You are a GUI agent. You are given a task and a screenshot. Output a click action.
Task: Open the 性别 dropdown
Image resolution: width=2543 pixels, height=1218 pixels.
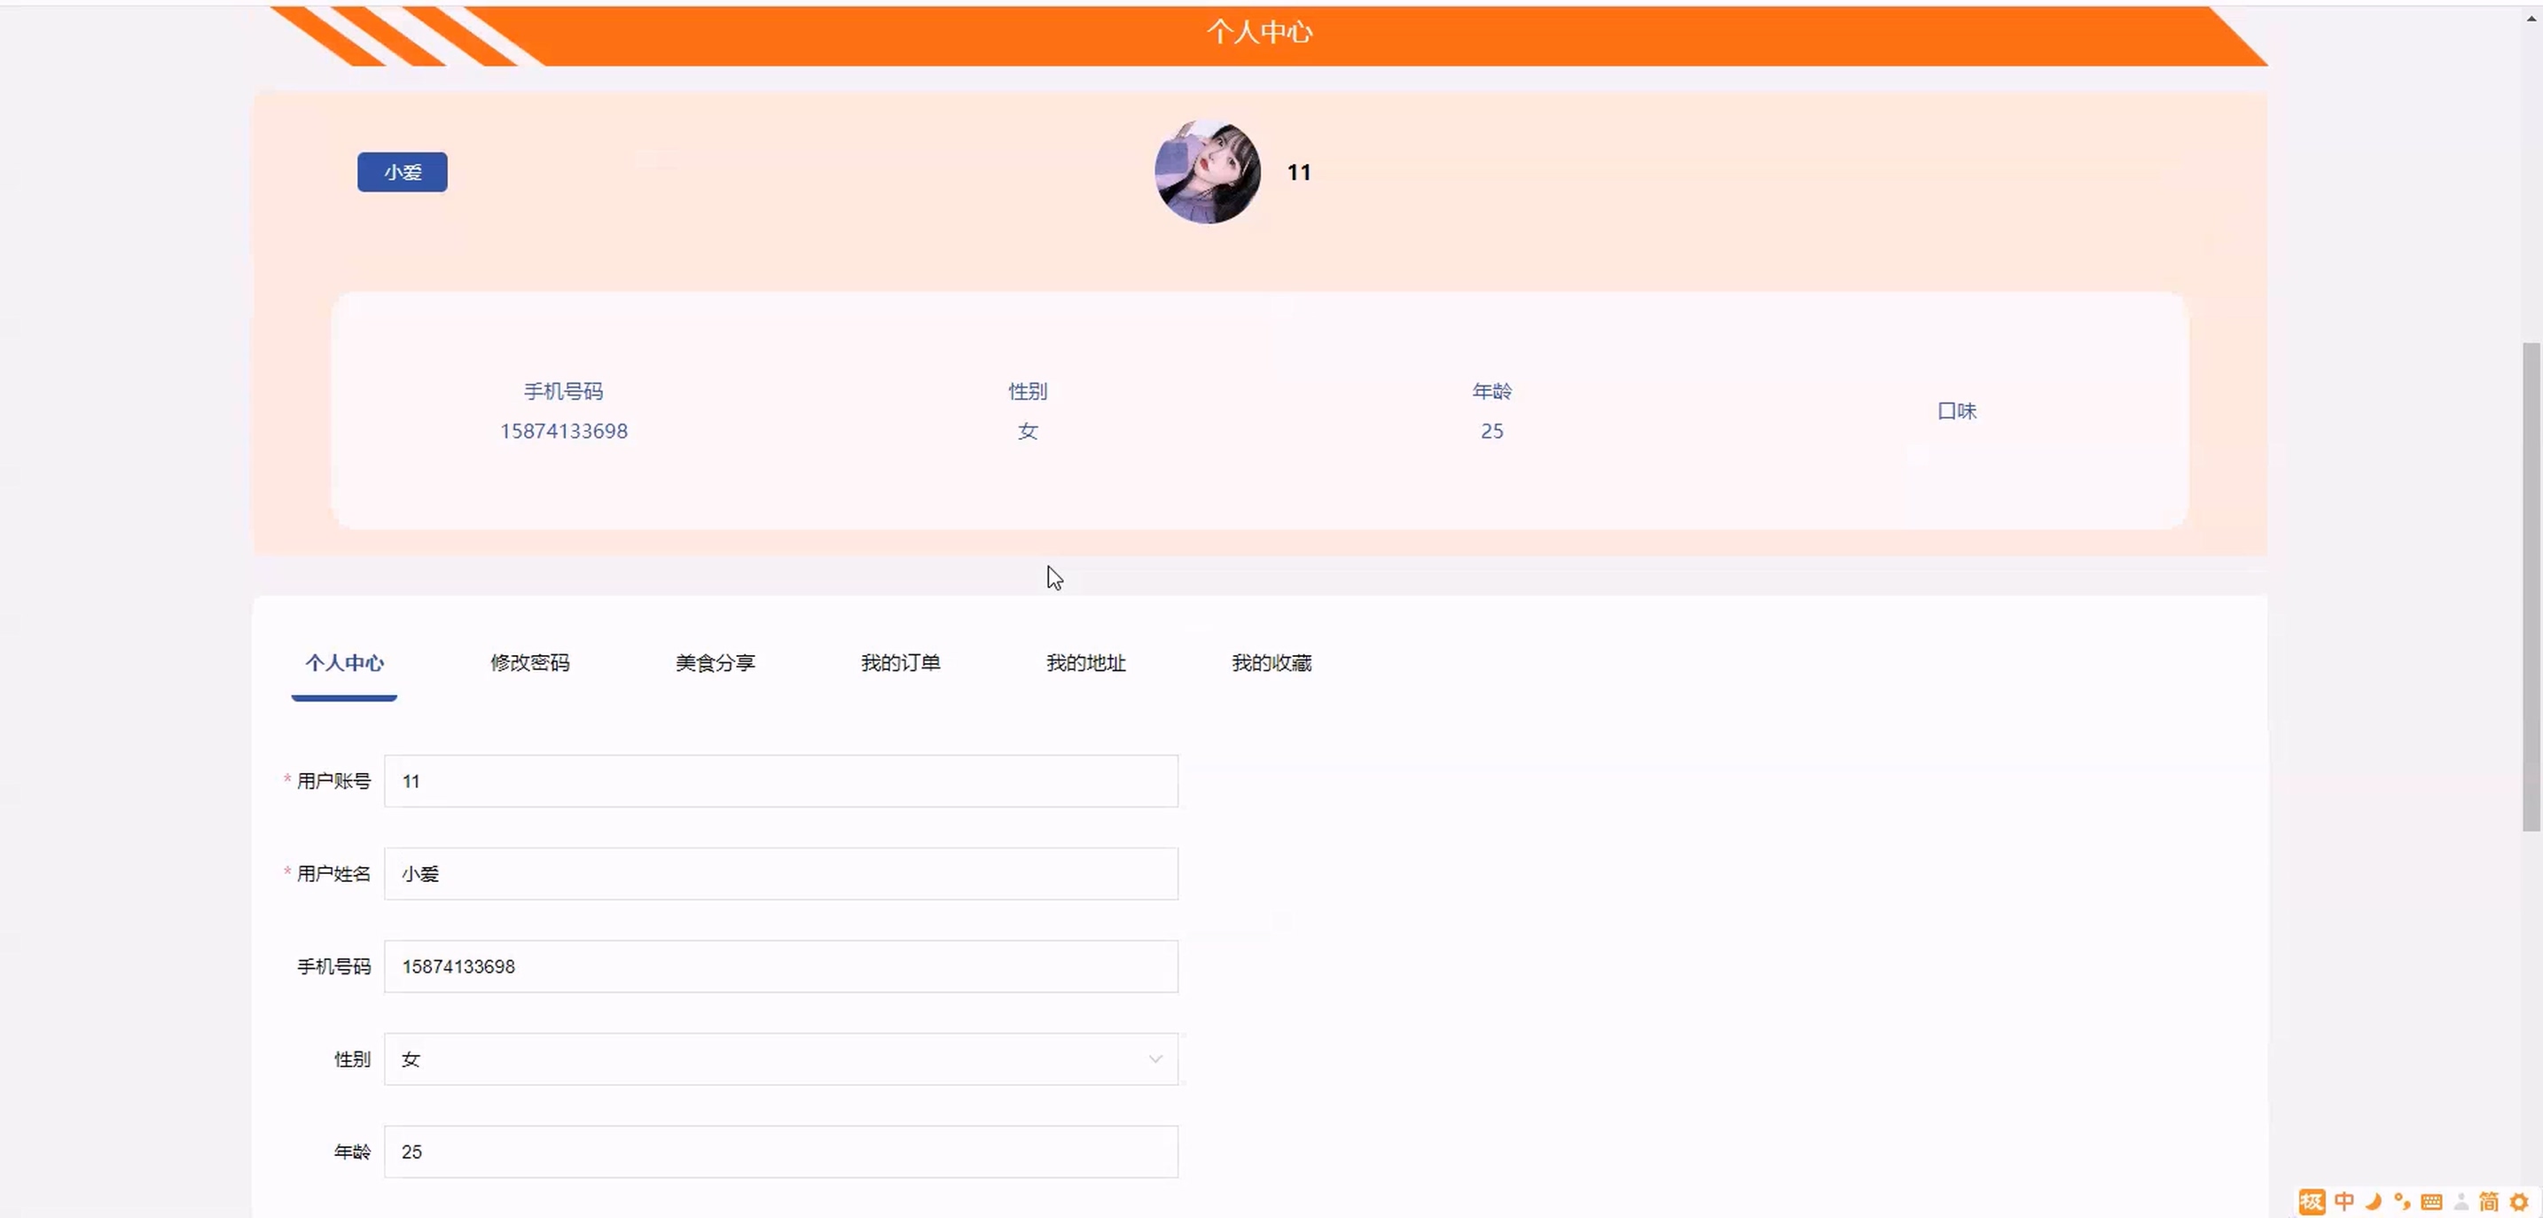point(781,1059)
